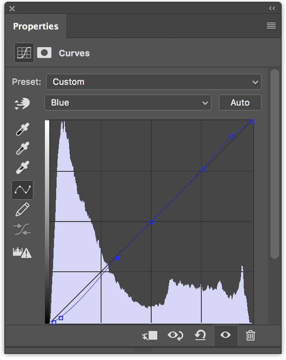
Task: Pick the black point eyedropper
Action: pyautogui.click(x=22, y=129)
